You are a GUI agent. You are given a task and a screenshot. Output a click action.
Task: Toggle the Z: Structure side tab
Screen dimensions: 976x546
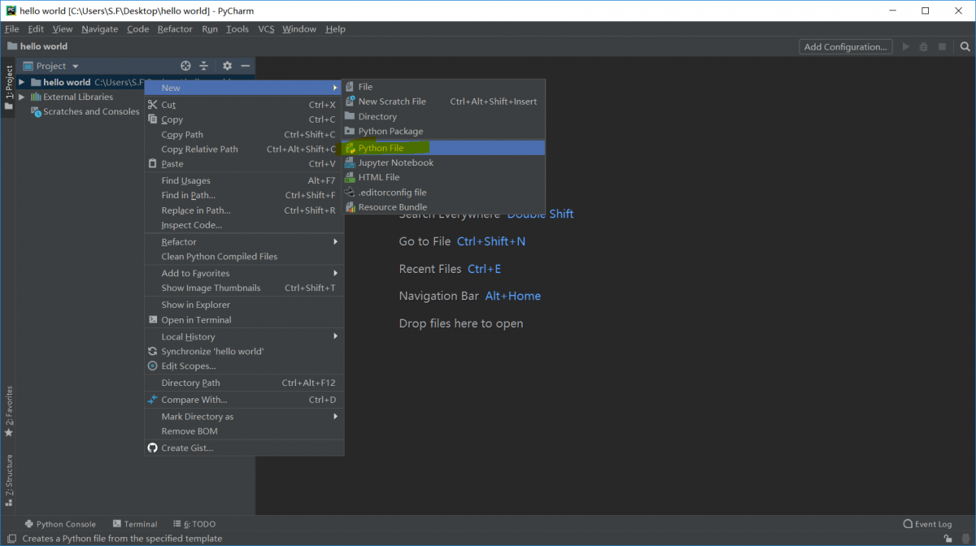(8, 480)
